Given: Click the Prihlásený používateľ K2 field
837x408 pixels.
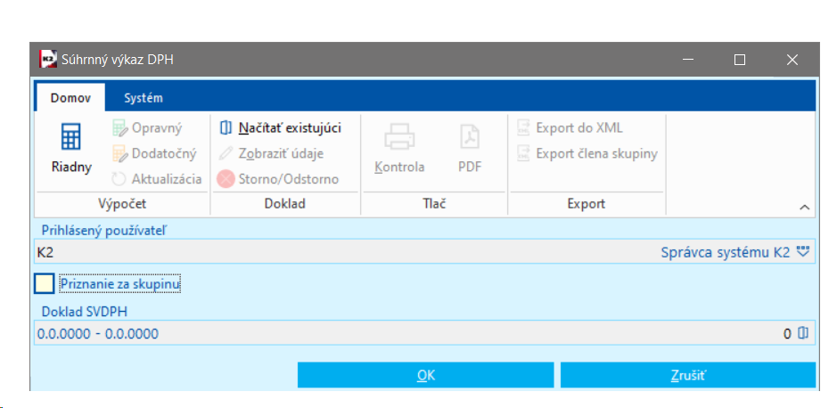Looking at the screenshot, I should [424, 252].
